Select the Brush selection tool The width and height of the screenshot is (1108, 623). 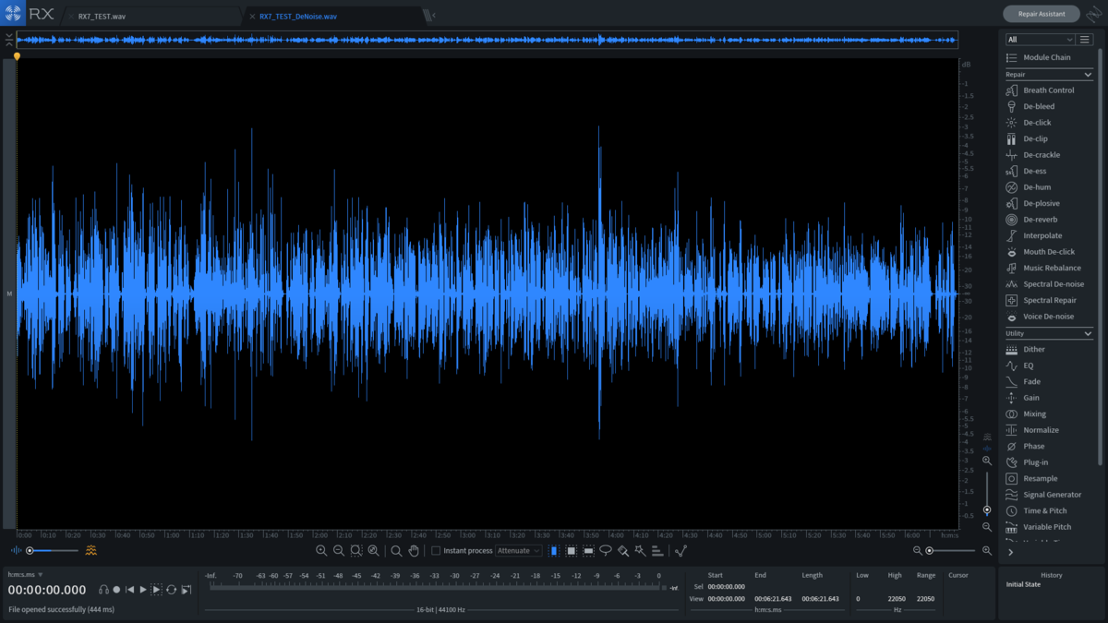(x=623, y=551)
